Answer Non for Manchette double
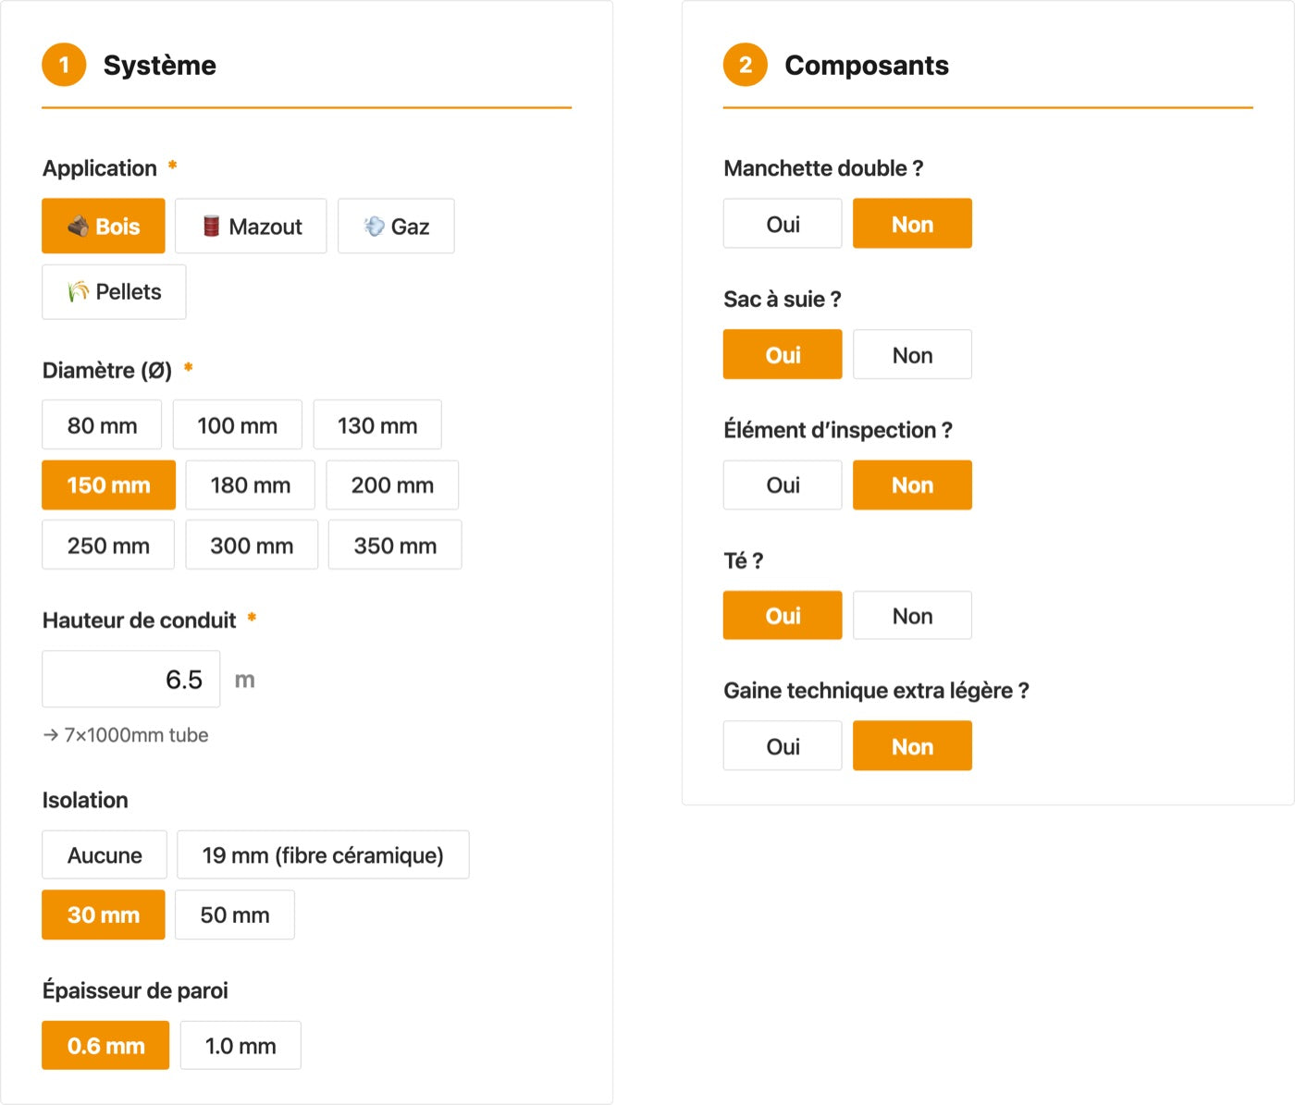The image size is (1295, 1105). pos(912,224)
